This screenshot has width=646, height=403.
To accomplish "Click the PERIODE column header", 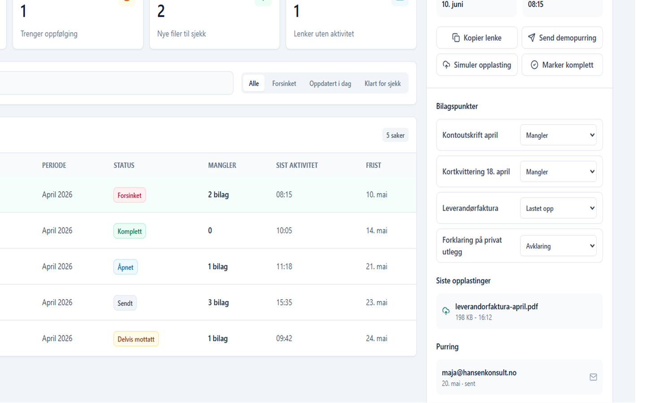I will (x=54, y=165).
